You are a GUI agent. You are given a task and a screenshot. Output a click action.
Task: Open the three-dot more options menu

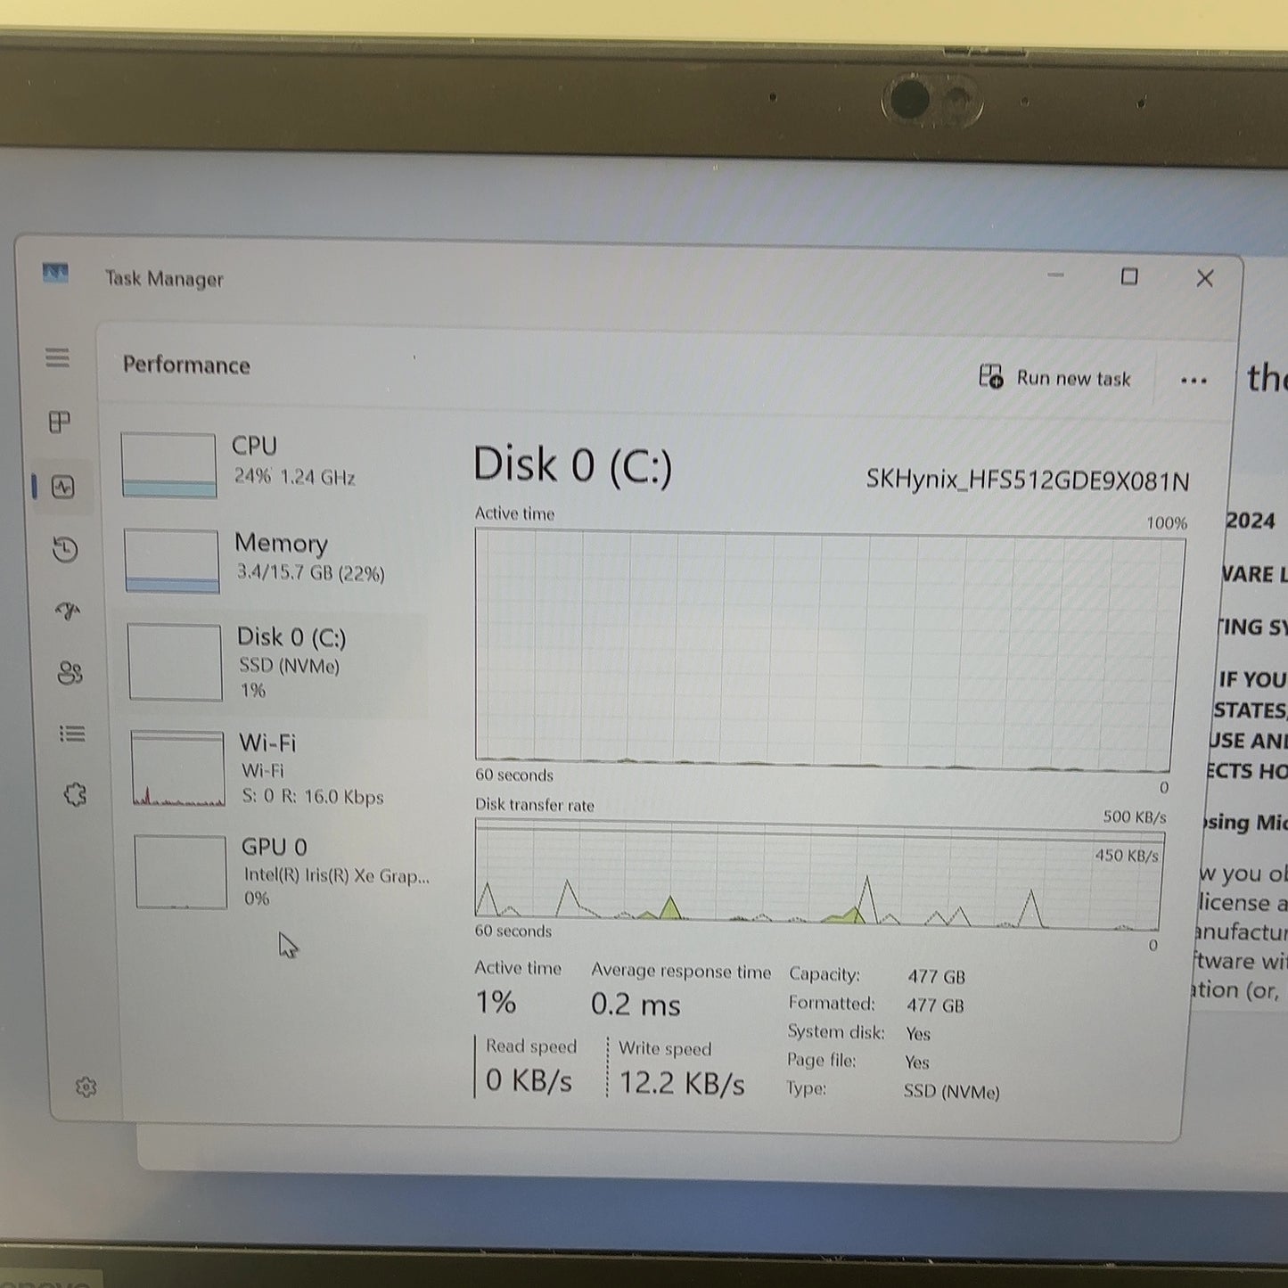[1194, 381]
